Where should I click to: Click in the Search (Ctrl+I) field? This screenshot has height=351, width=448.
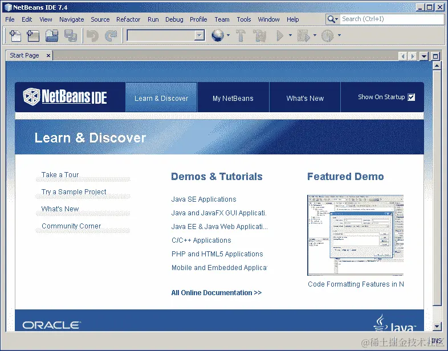[x=393, y=19]
